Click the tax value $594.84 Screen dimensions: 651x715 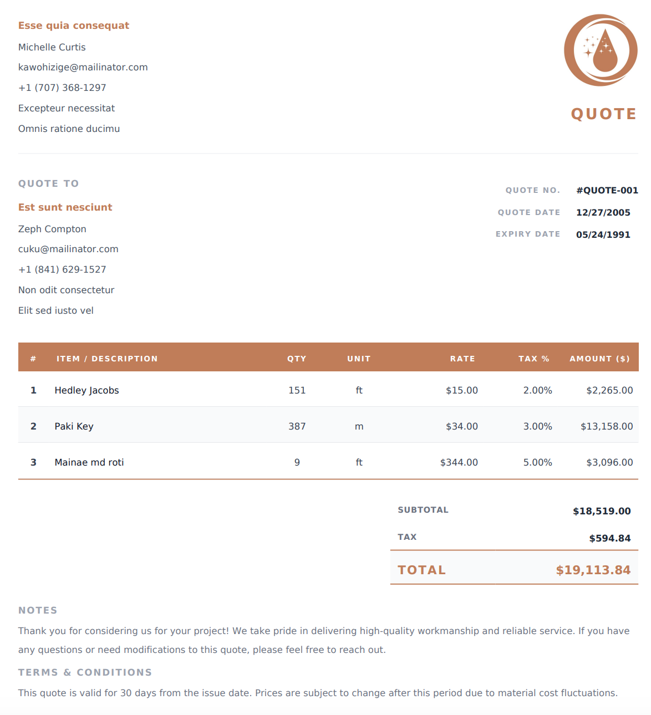tap(610, 538)
